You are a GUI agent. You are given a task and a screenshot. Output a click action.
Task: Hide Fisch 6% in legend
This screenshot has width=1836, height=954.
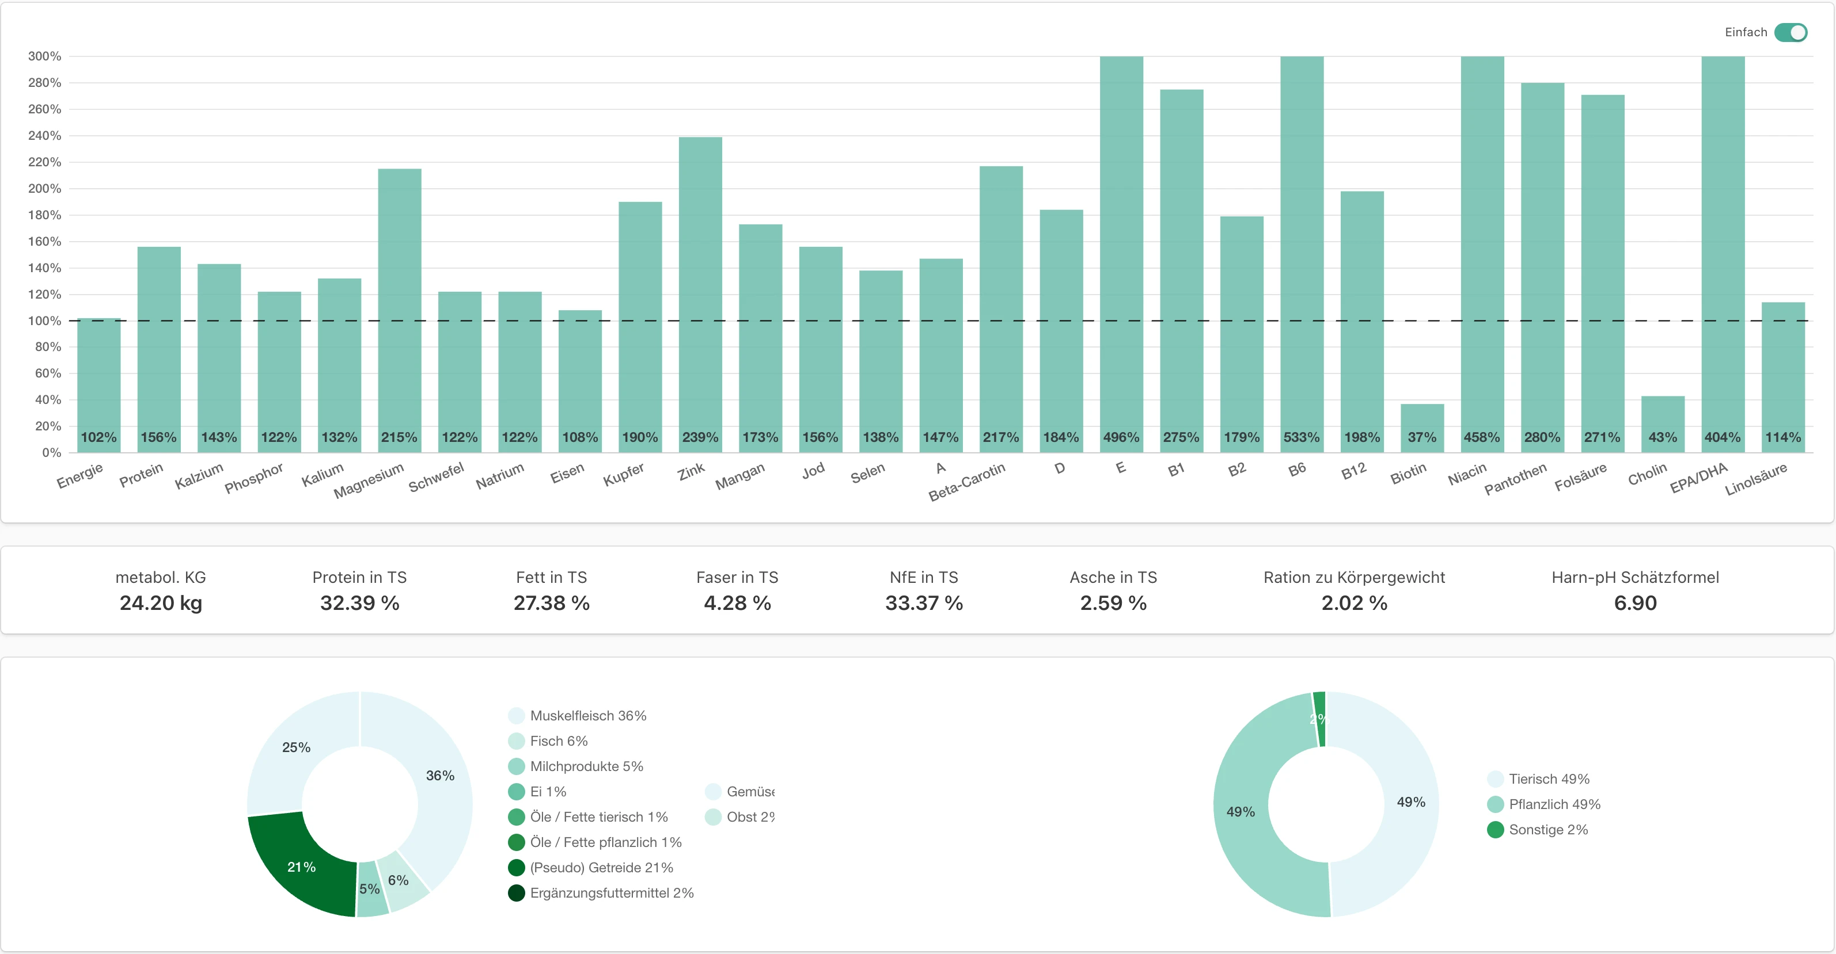pyautogui.click(x=558, y=741)
